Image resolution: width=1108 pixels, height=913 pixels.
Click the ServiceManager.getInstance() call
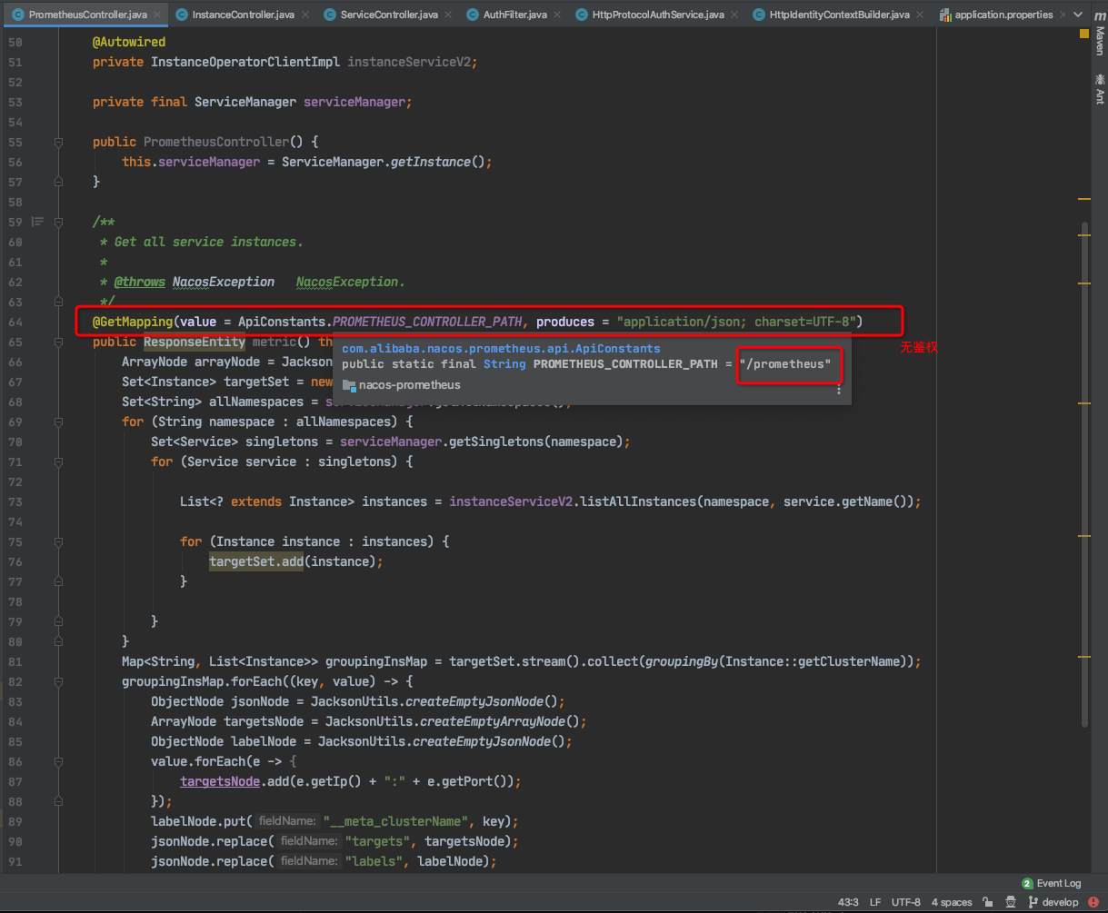[386, 162]
